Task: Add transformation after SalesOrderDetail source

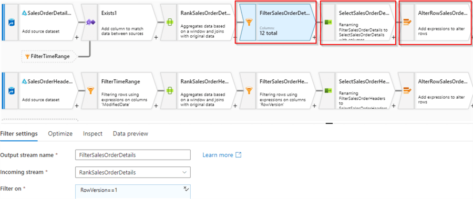Action: [77, 38]
